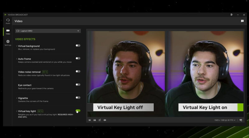Screen dimensions: 249x138
Task: Switch on Eye contact effect
Action: point(78,85)
